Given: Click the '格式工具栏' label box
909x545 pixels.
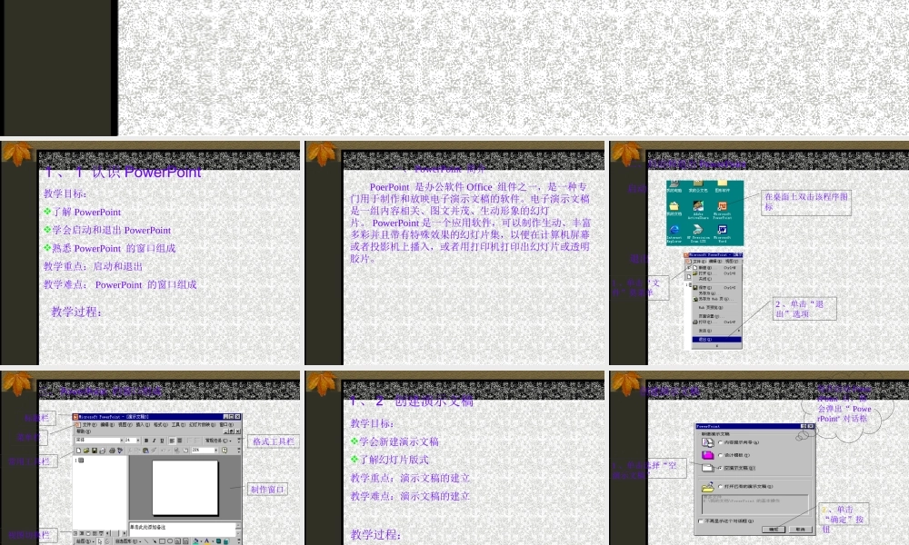Looking at the screenshot, I should coord(274,441).
